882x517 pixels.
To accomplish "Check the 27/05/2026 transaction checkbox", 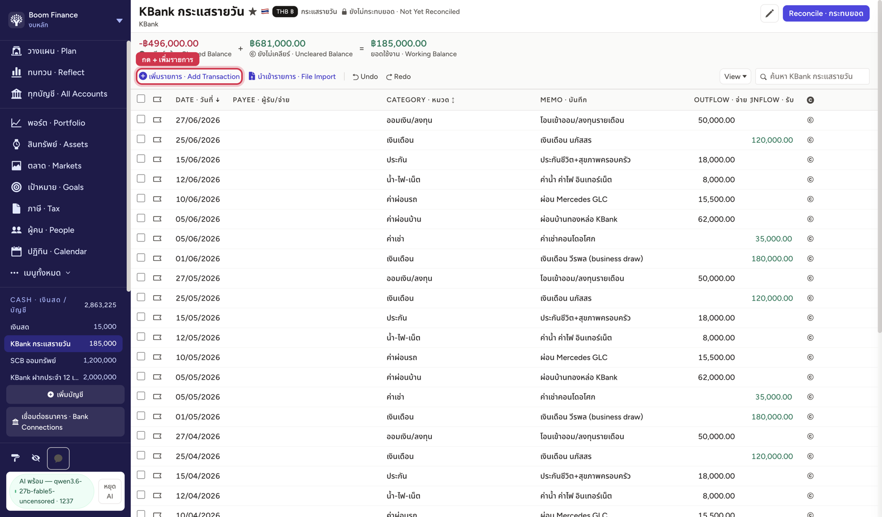I will pyautogui.click(x=141, y=277).
